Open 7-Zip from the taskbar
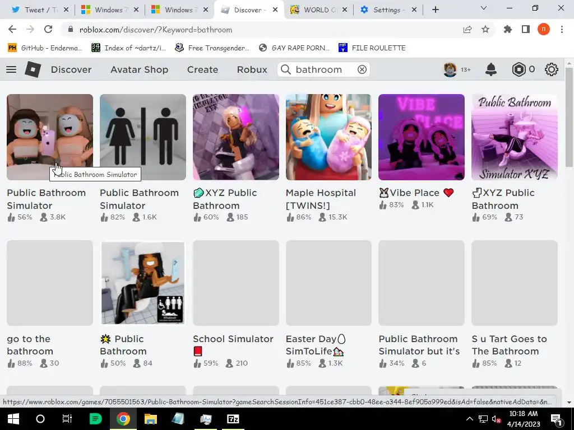Viewport: 574px width, 430px height. (x=233, y=419)
